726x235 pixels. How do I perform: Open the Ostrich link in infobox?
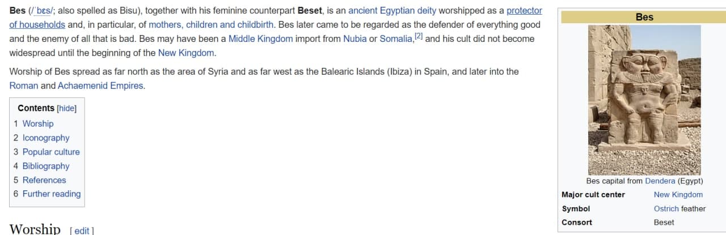[x=666, y=208]
